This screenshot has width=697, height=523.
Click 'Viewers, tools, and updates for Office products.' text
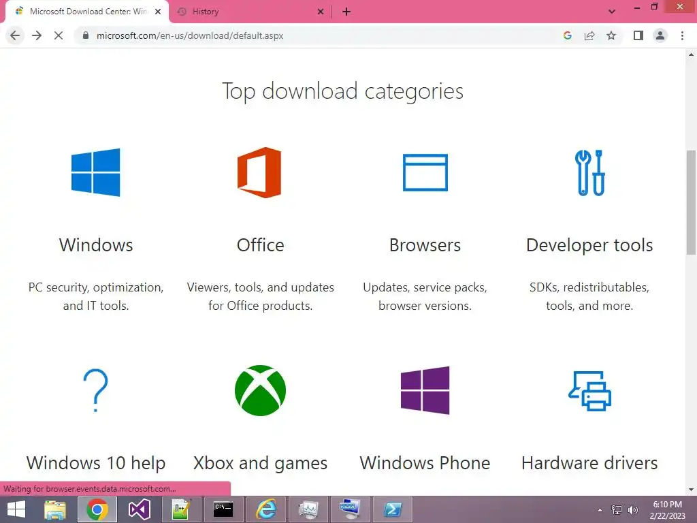(x=261, y=297)
